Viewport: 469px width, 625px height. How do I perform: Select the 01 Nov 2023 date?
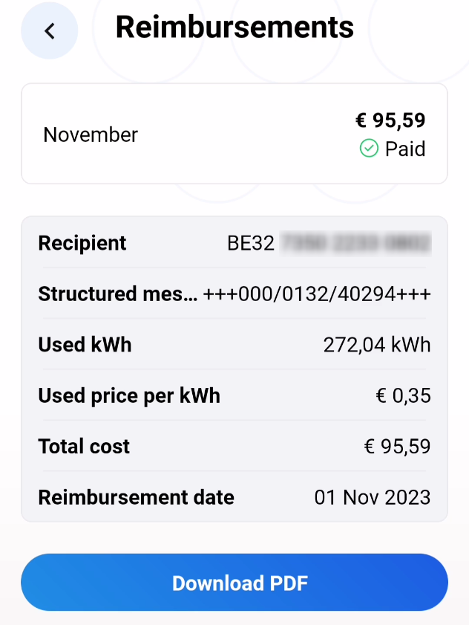click(373, 497)
